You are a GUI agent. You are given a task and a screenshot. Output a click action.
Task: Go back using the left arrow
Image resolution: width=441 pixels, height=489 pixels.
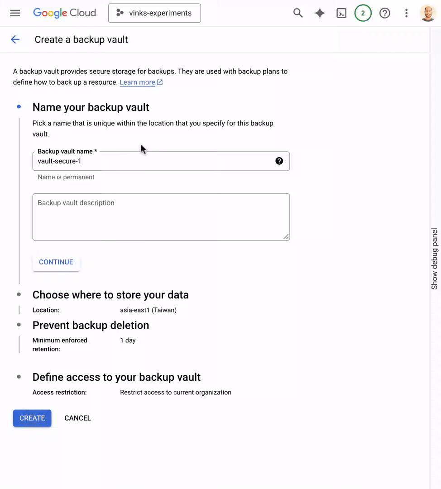tap(15, 39)
